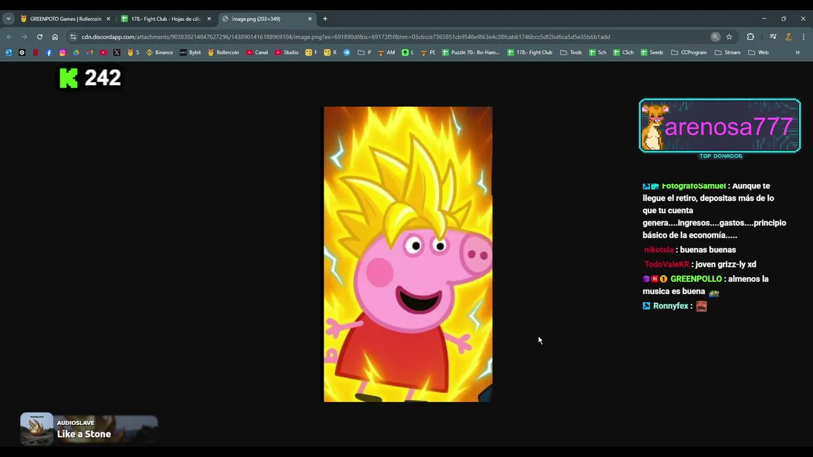Open the Sch spreadsheet bookmark
813x457 pixels.
597,53
